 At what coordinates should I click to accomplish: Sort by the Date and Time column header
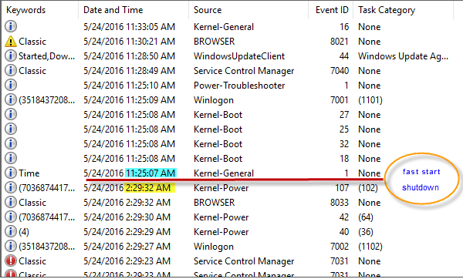[x=113, y=10]
